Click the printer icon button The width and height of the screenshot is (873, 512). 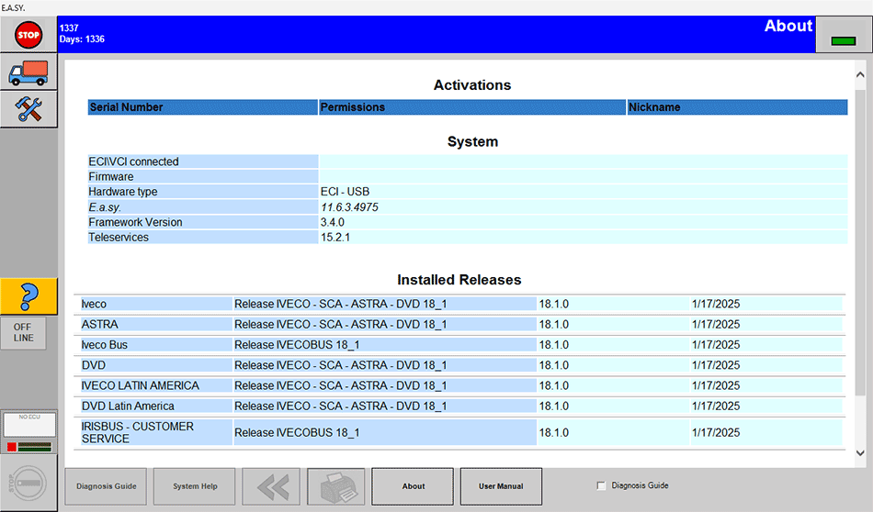tap(336, 486)
